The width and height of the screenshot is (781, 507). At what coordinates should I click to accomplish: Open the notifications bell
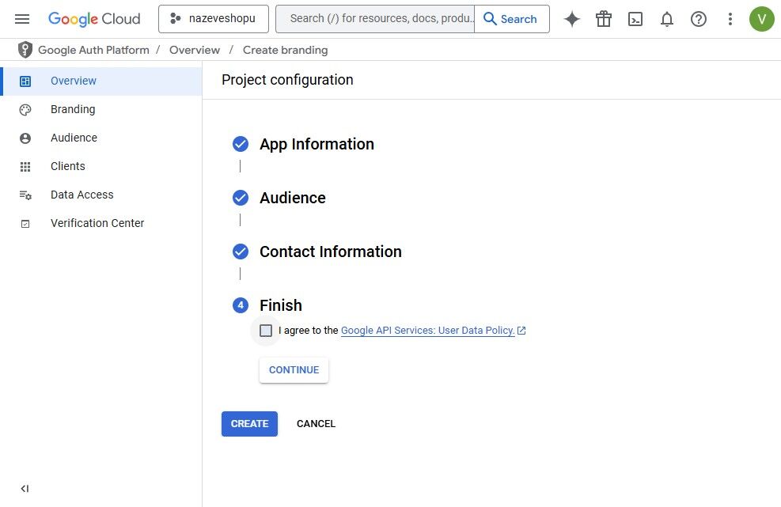[666, 19]
